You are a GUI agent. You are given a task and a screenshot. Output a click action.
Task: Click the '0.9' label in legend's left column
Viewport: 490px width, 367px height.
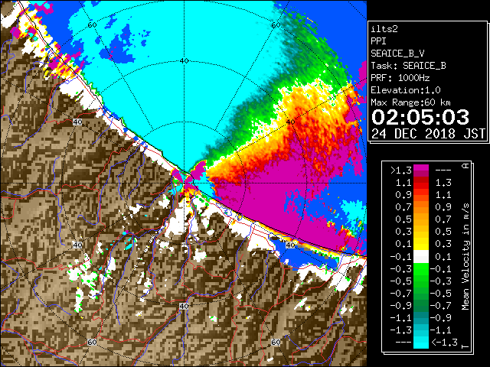pos(403,195)
